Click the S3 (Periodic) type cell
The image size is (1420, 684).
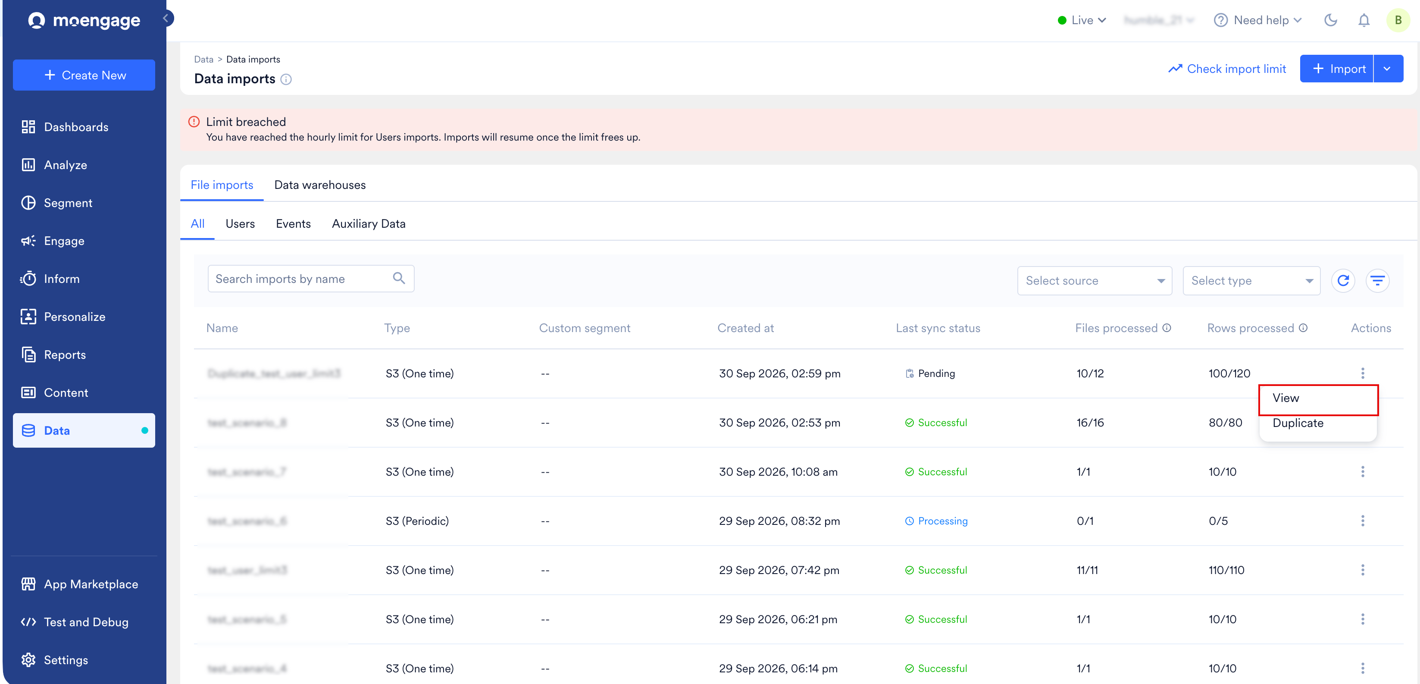coord(417,521)
